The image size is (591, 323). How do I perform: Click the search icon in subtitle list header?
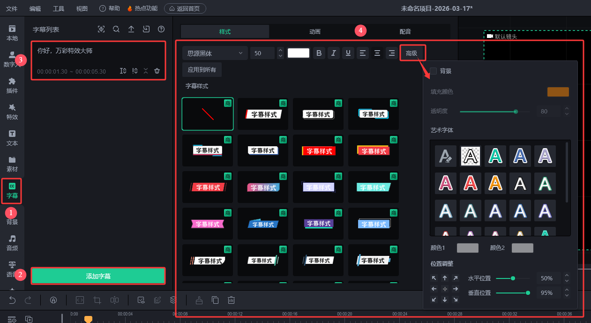coord(116,29)
